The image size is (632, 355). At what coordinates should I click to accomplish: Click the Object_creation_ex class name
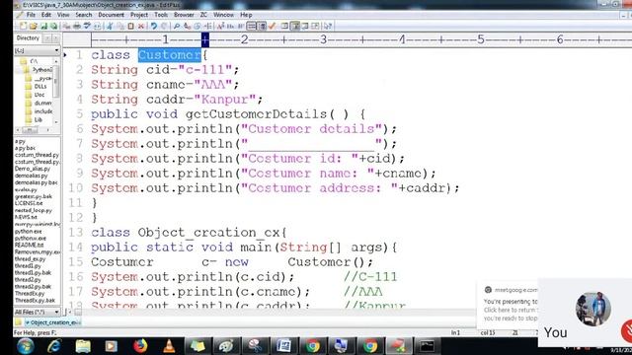(208, 233)
